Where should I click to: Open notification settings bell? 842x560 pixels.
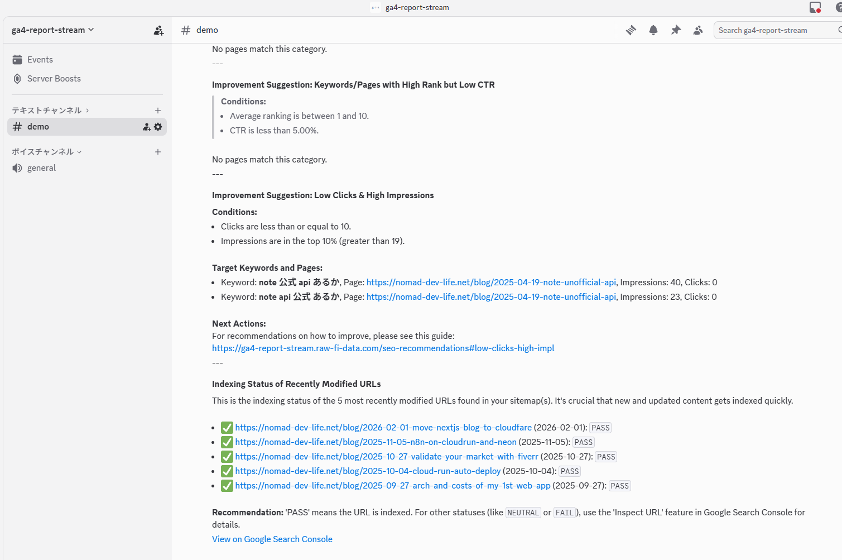click(x=653, y=30)
